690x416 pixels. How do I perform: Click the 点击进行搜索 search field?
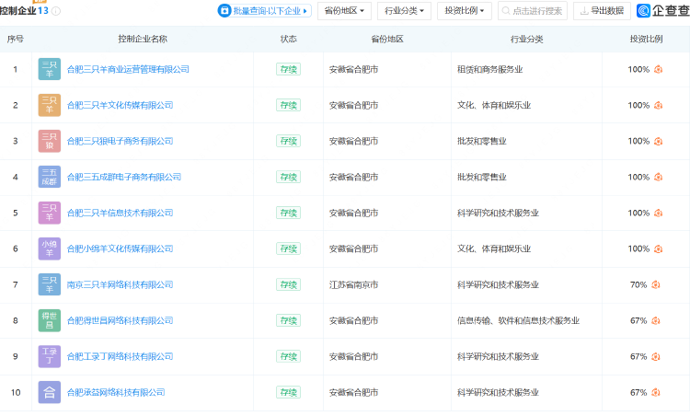[533, 11]
